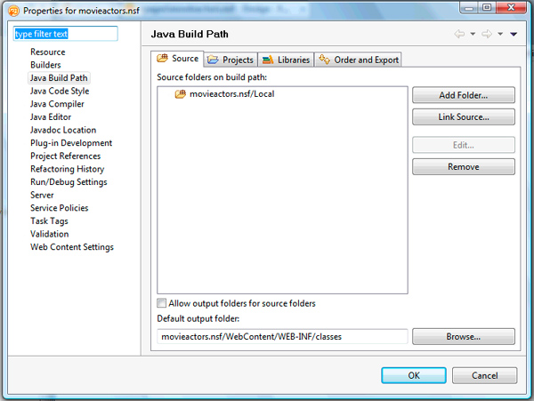Open Java Code Style page
Viewport: 534px width, 401px height.
[60, 92]
